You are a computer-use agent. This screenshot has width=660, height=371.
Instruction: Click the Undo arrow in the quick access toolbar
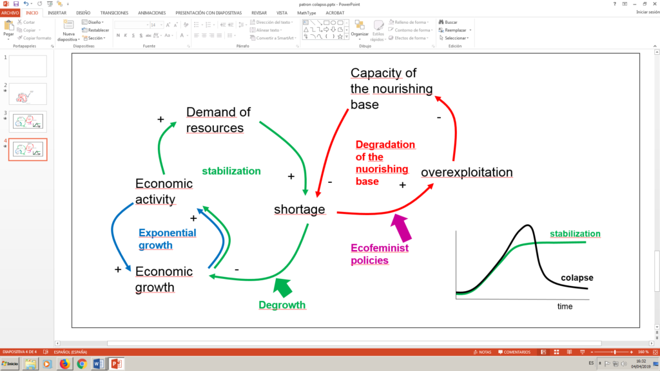click(26, 4)
